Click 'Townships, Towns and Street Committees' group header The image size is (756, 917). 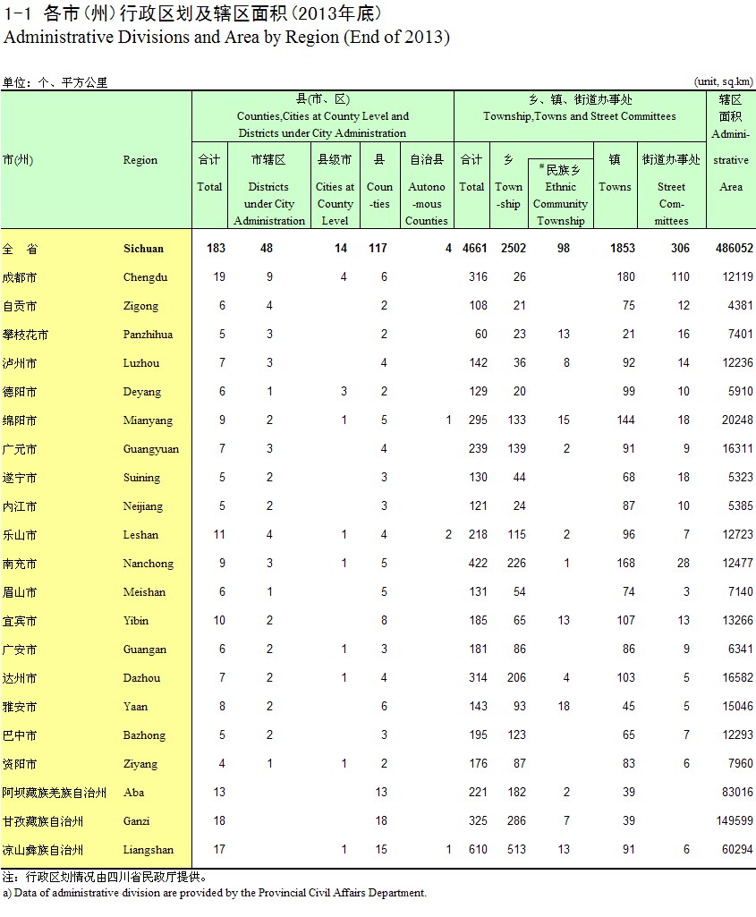coord(580,116)
